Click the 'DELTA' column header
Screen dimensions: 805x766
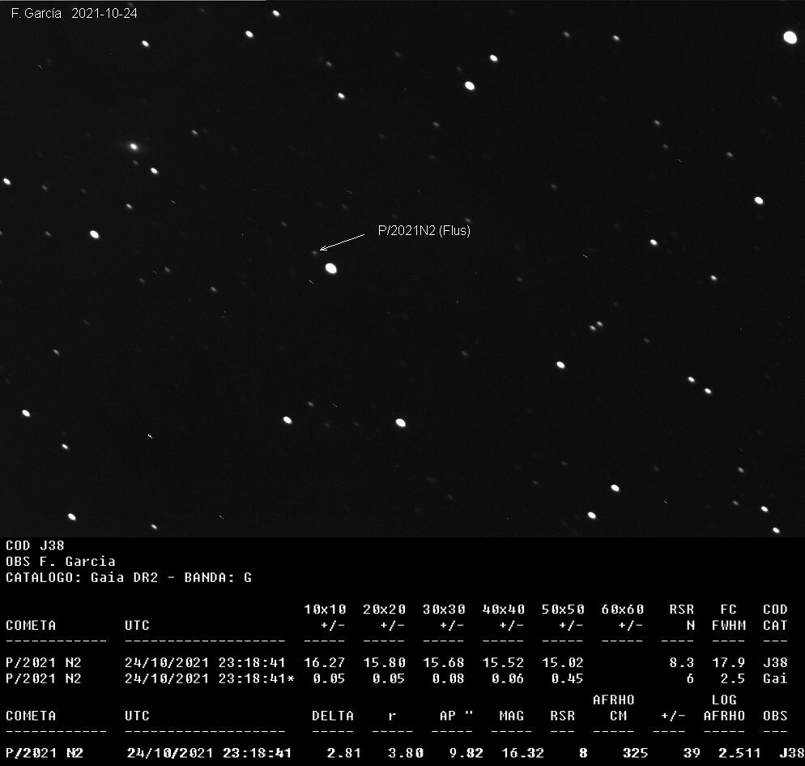tap(333, 716)
